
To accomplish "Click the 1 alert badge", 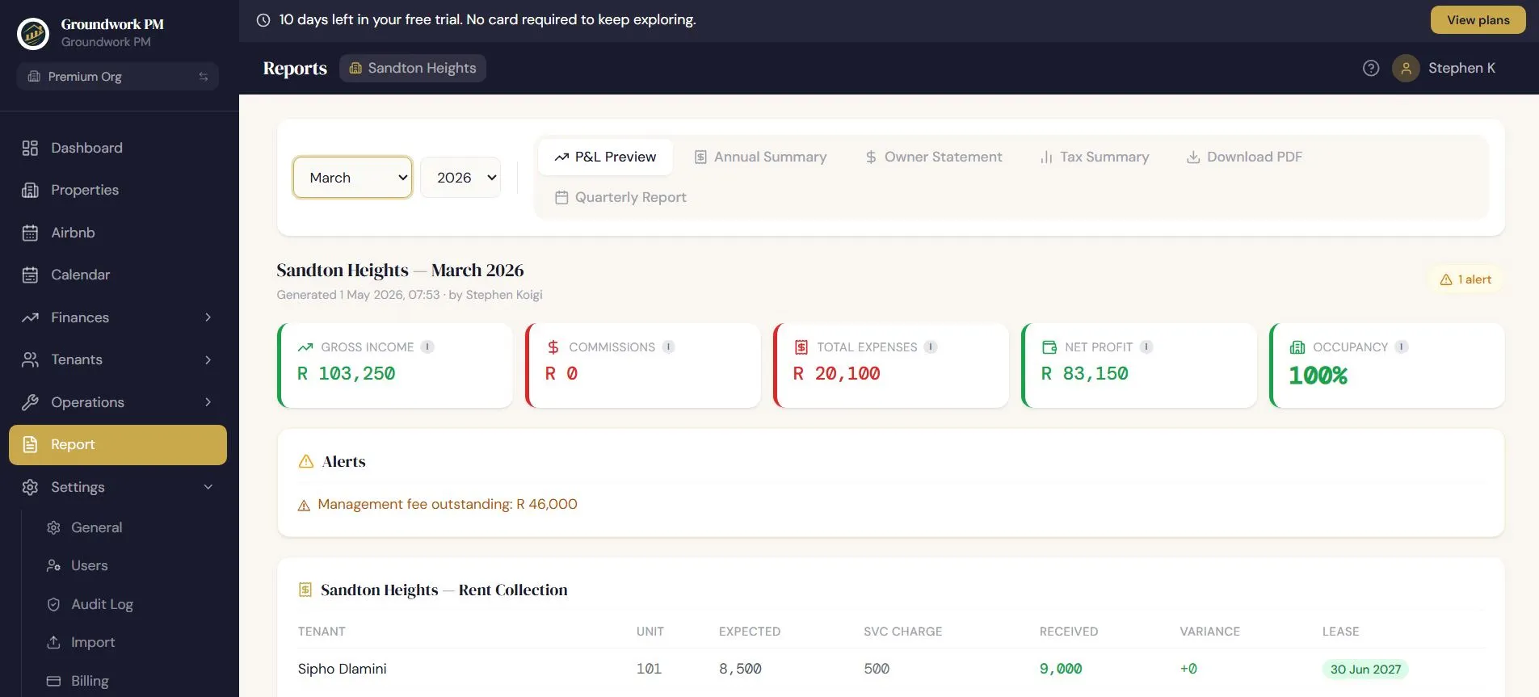I will tap(1465, 279).
